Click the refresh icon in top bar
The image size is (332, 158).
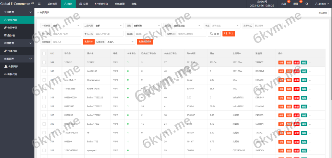click(306, 4)
